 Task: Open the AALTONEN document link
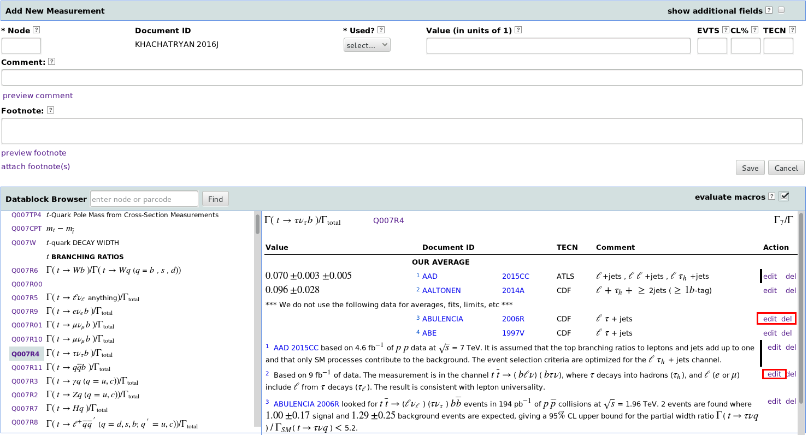click(x=441, y=290)
